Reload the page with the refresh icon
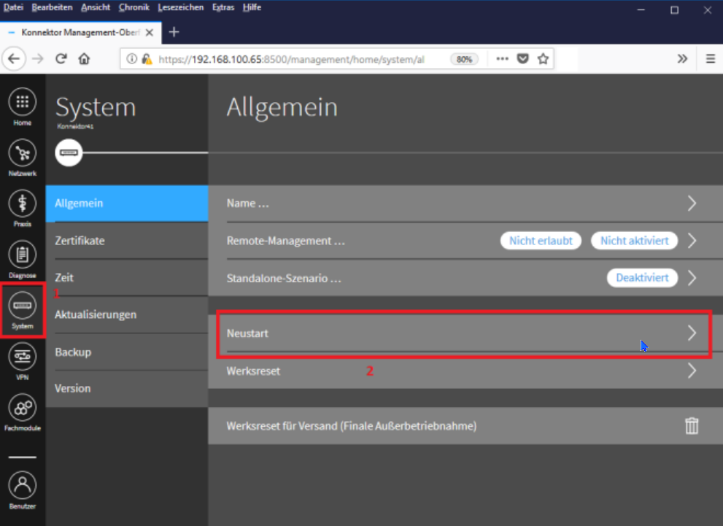The height and width of the screenshot is (526, 723). (x=61, y=59)
